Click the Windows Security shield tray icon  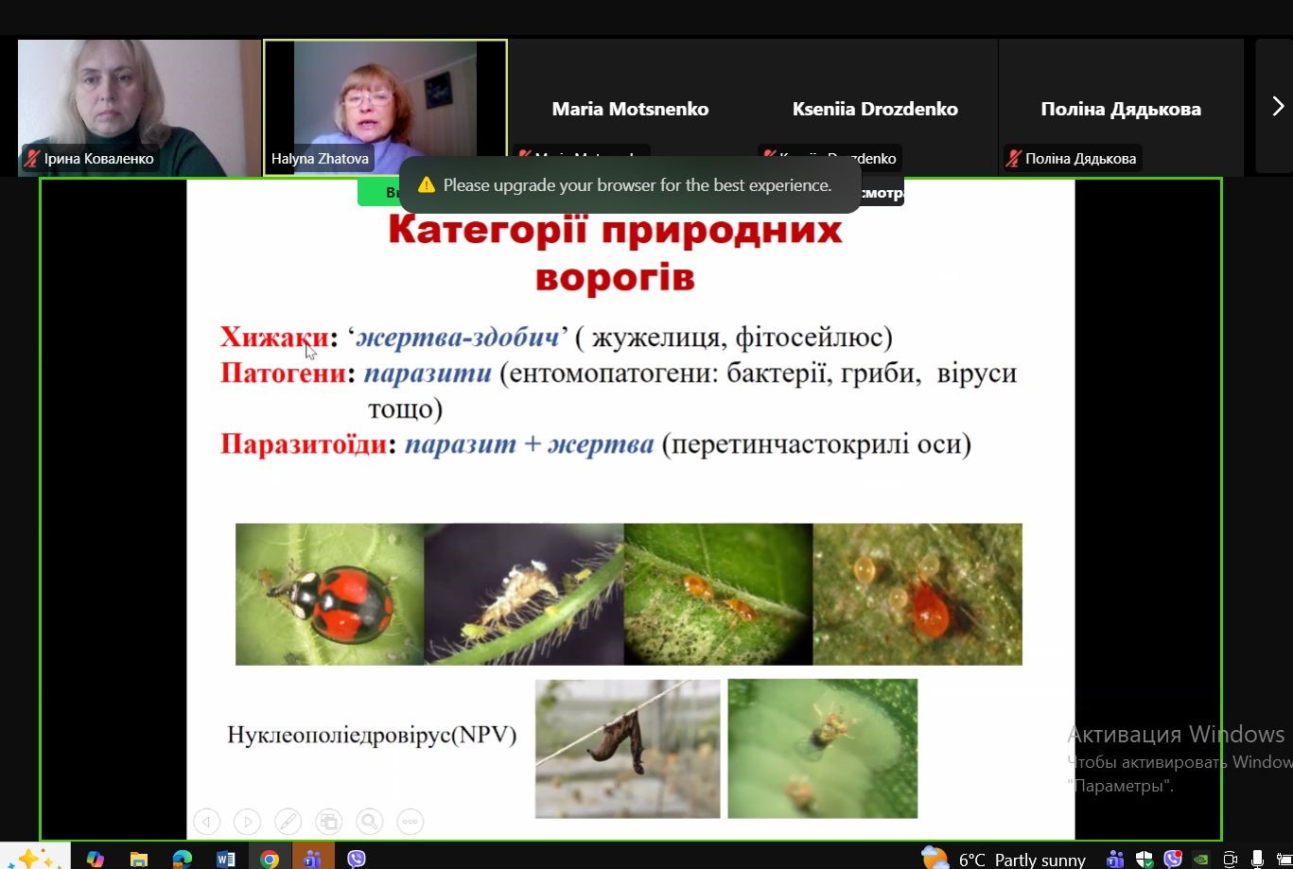[1144, 859]
